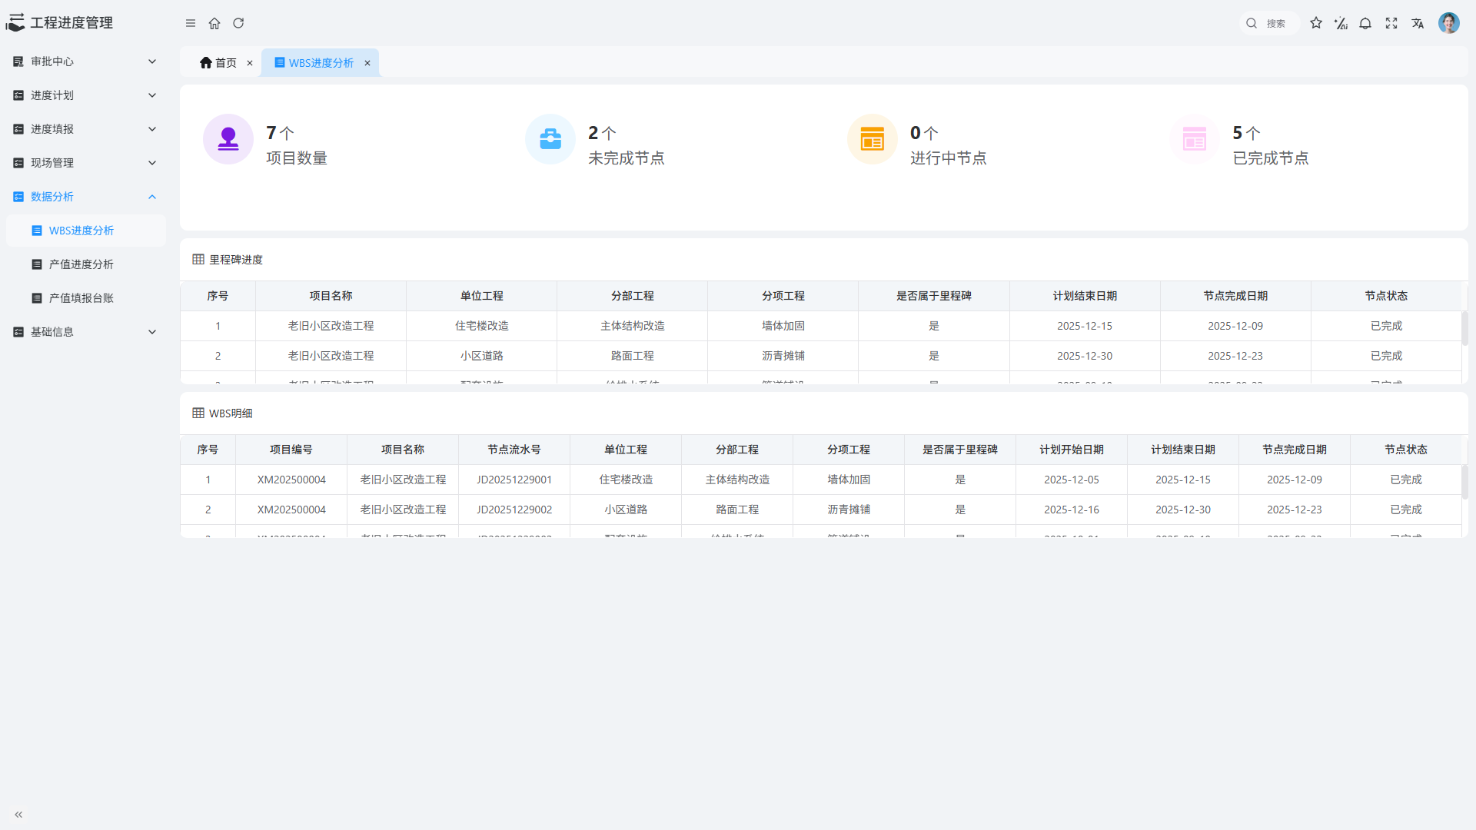The height and width of the screenshot is (830, 1476).
Task: Click 已完成 status in 里程碑进度 row 2
Action: click(x=1386, y=356)
